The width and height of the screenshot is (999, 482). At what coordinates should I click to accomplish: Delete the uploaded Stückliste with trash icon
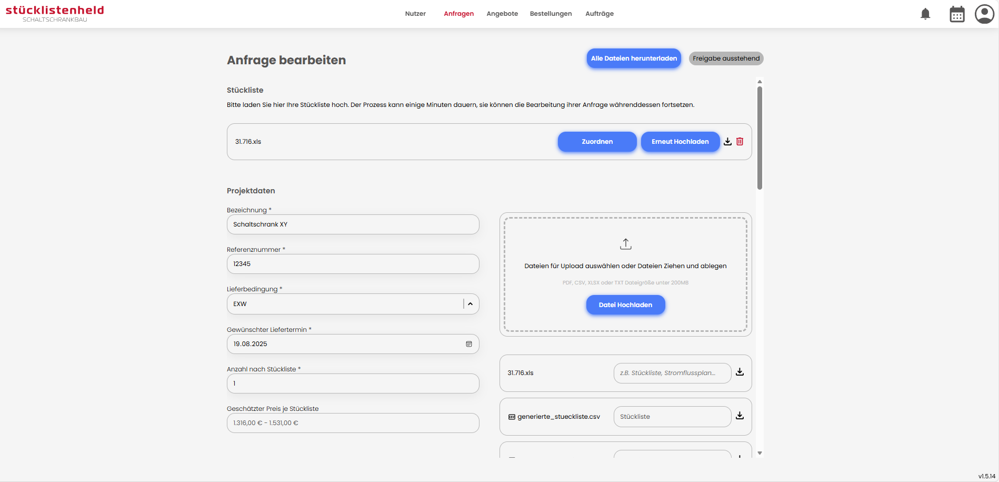pos(740,142)
